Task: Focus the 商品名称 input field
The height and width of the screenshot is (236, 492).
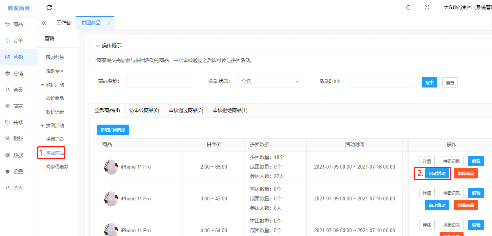Action: [159, 81]
